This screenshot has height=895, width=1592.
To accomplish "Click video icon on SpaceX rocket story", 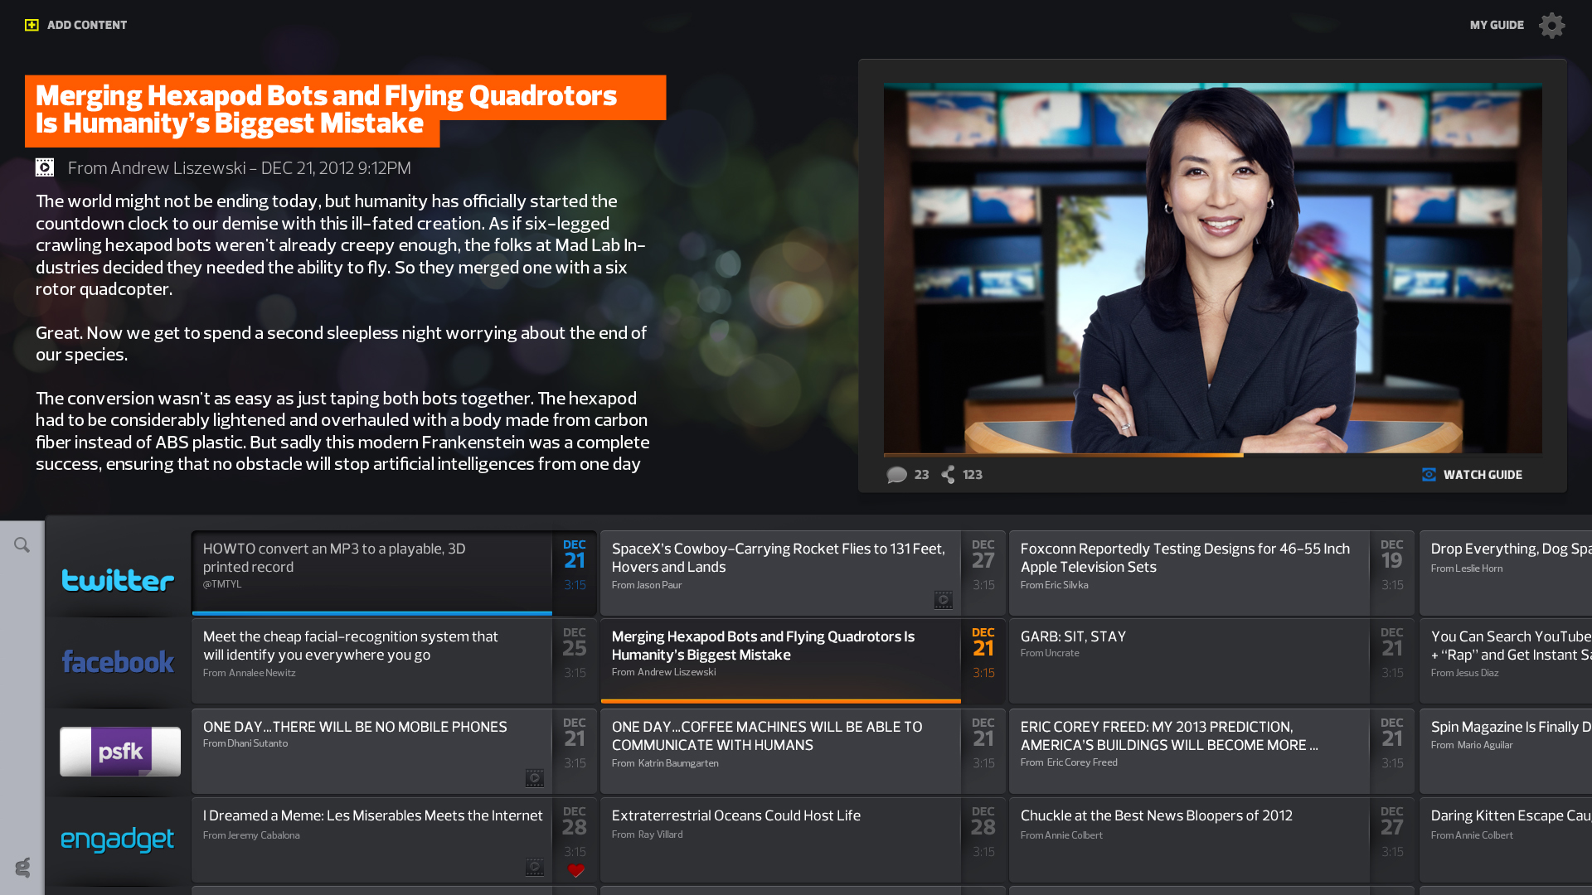I will pos(943,599).
